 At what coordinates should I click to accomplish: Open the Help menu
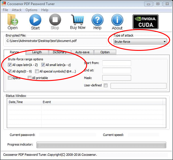point(45,10)
